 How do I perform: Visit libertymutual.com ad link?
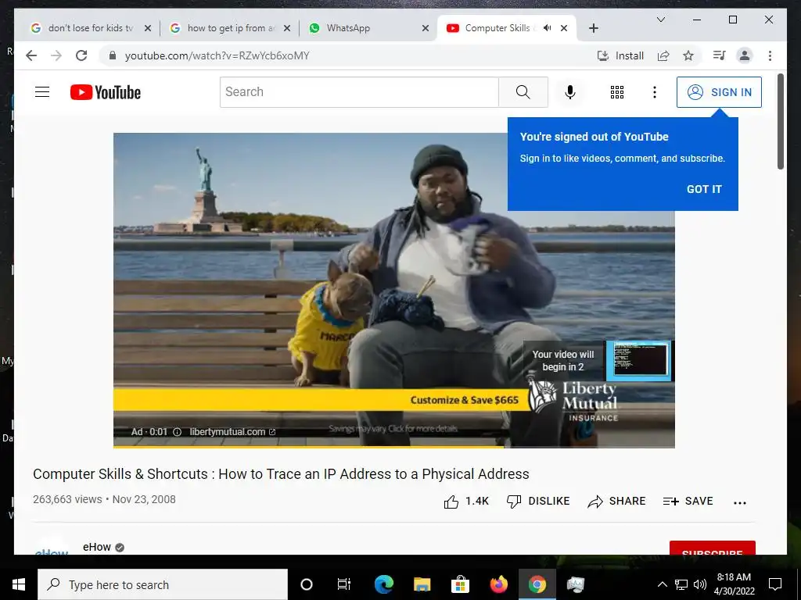pyautogui.click(x=232, y=431)
